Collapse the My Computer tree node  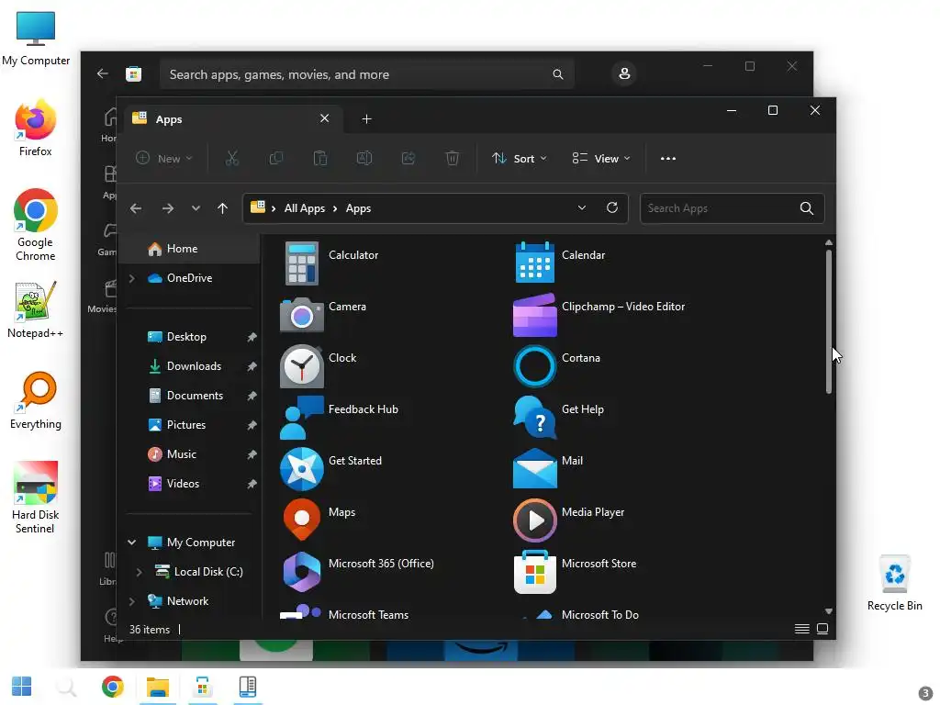[x=132, y=543]
